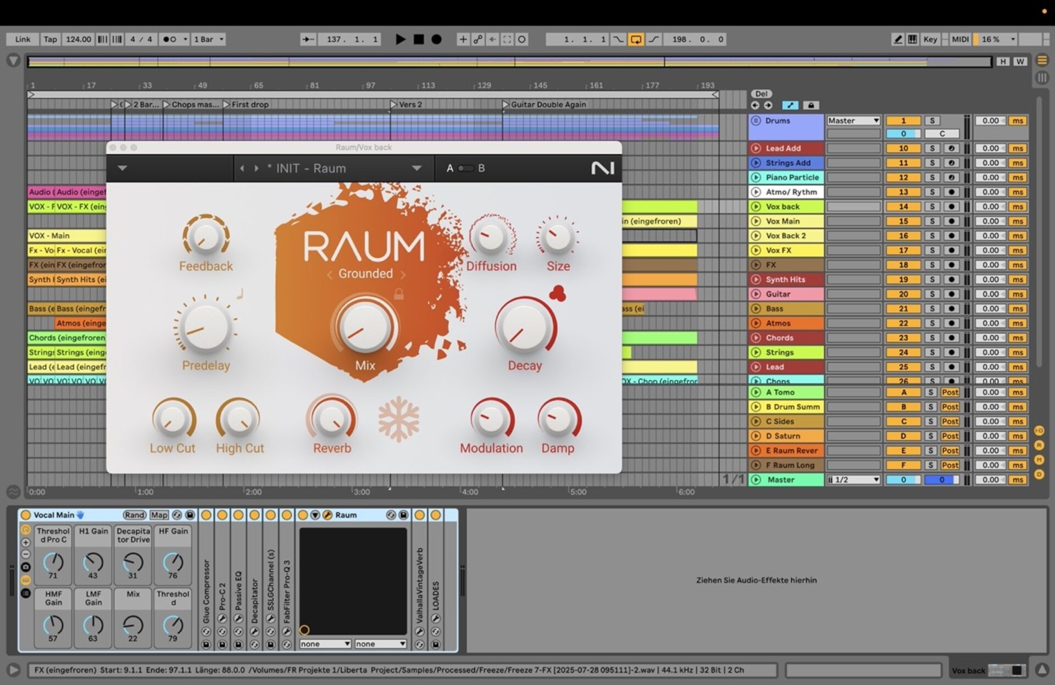This screenshot has height=685, width=1055.
Task: Click the Native Instruments logo in Raum
Action: pyautogui.click(x=602, y=168)
